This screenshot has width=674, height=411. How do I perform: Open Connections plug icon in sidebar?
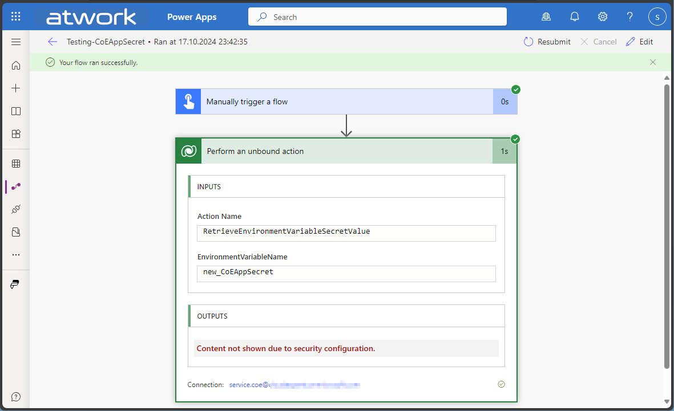[x=16, y=209]
